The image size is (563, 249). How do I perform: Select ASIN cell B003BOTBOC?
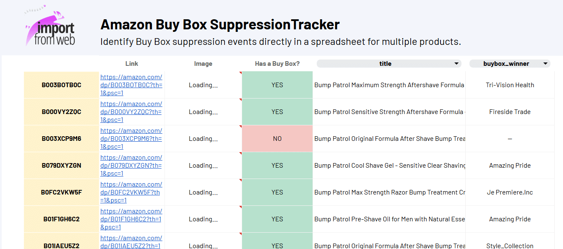tap(61, 85)
